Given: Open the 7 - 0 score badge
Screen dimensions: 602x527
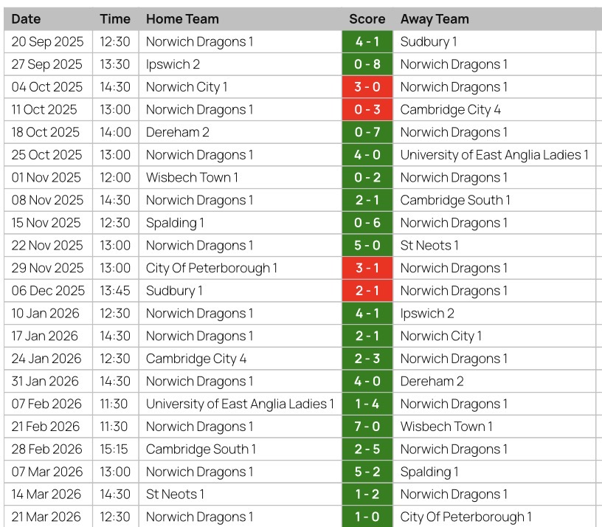Looking at the screenshot, I should coord(367,427).
